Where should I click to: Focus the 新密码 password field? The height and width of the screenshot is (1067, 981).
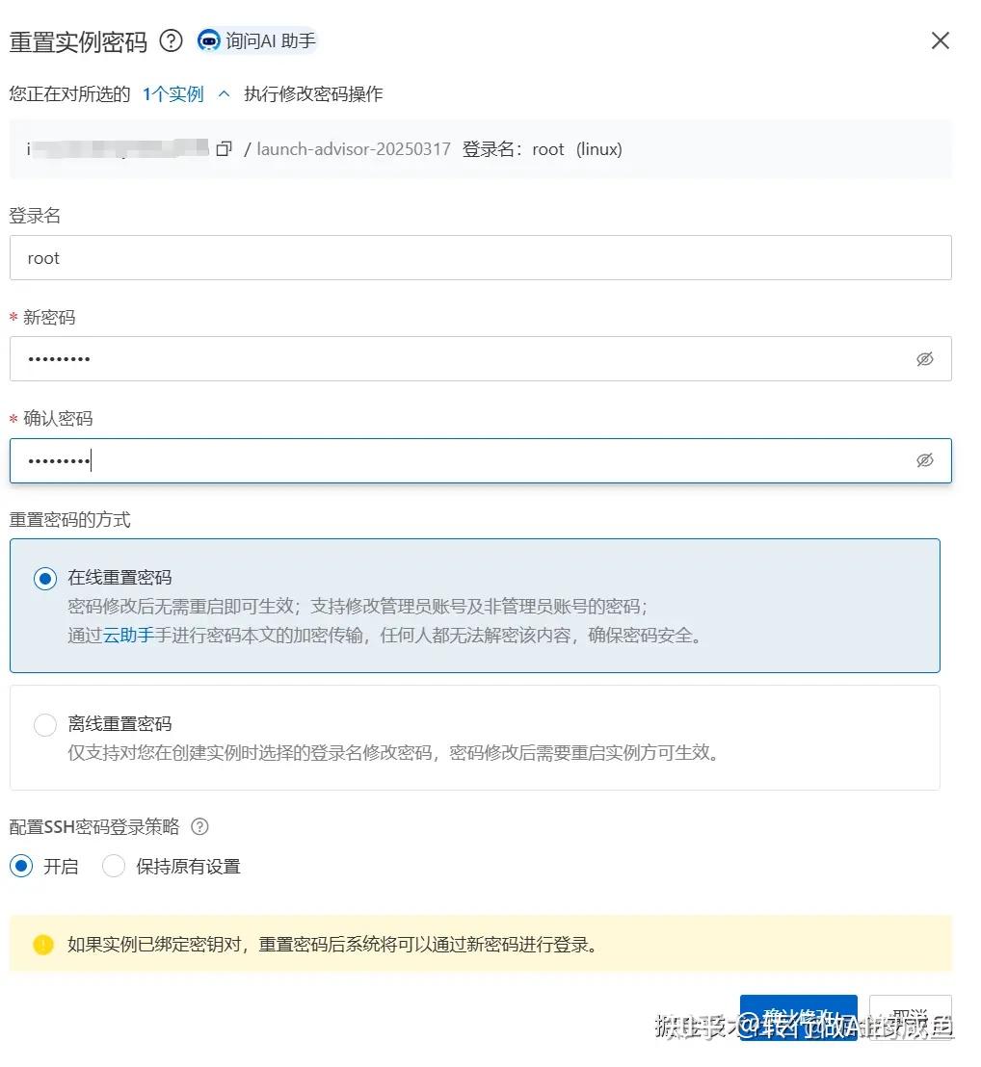coord(481,358)
